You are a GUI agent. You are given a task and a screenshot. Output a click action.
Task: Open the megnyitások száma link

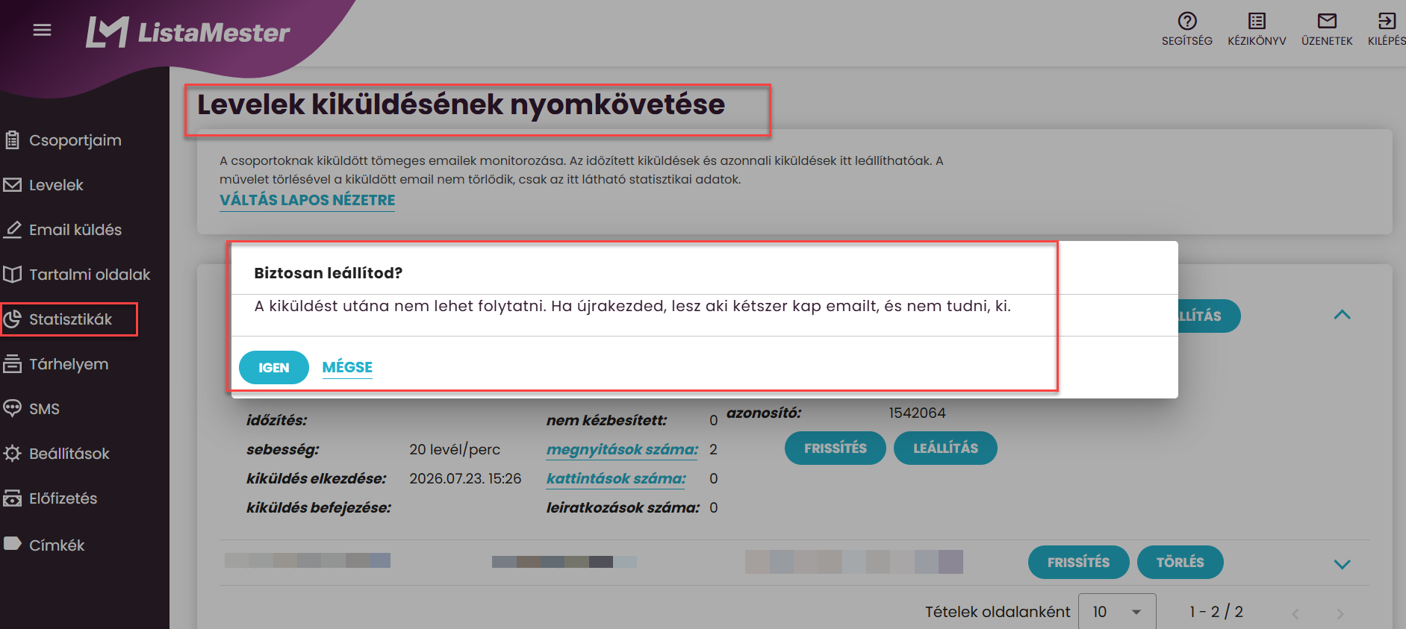622,449
